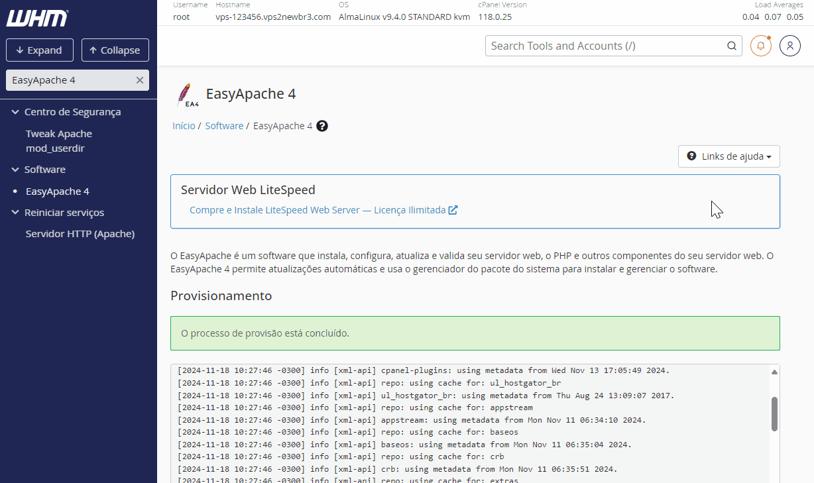Open the user account icon

(x=790, y=46)
